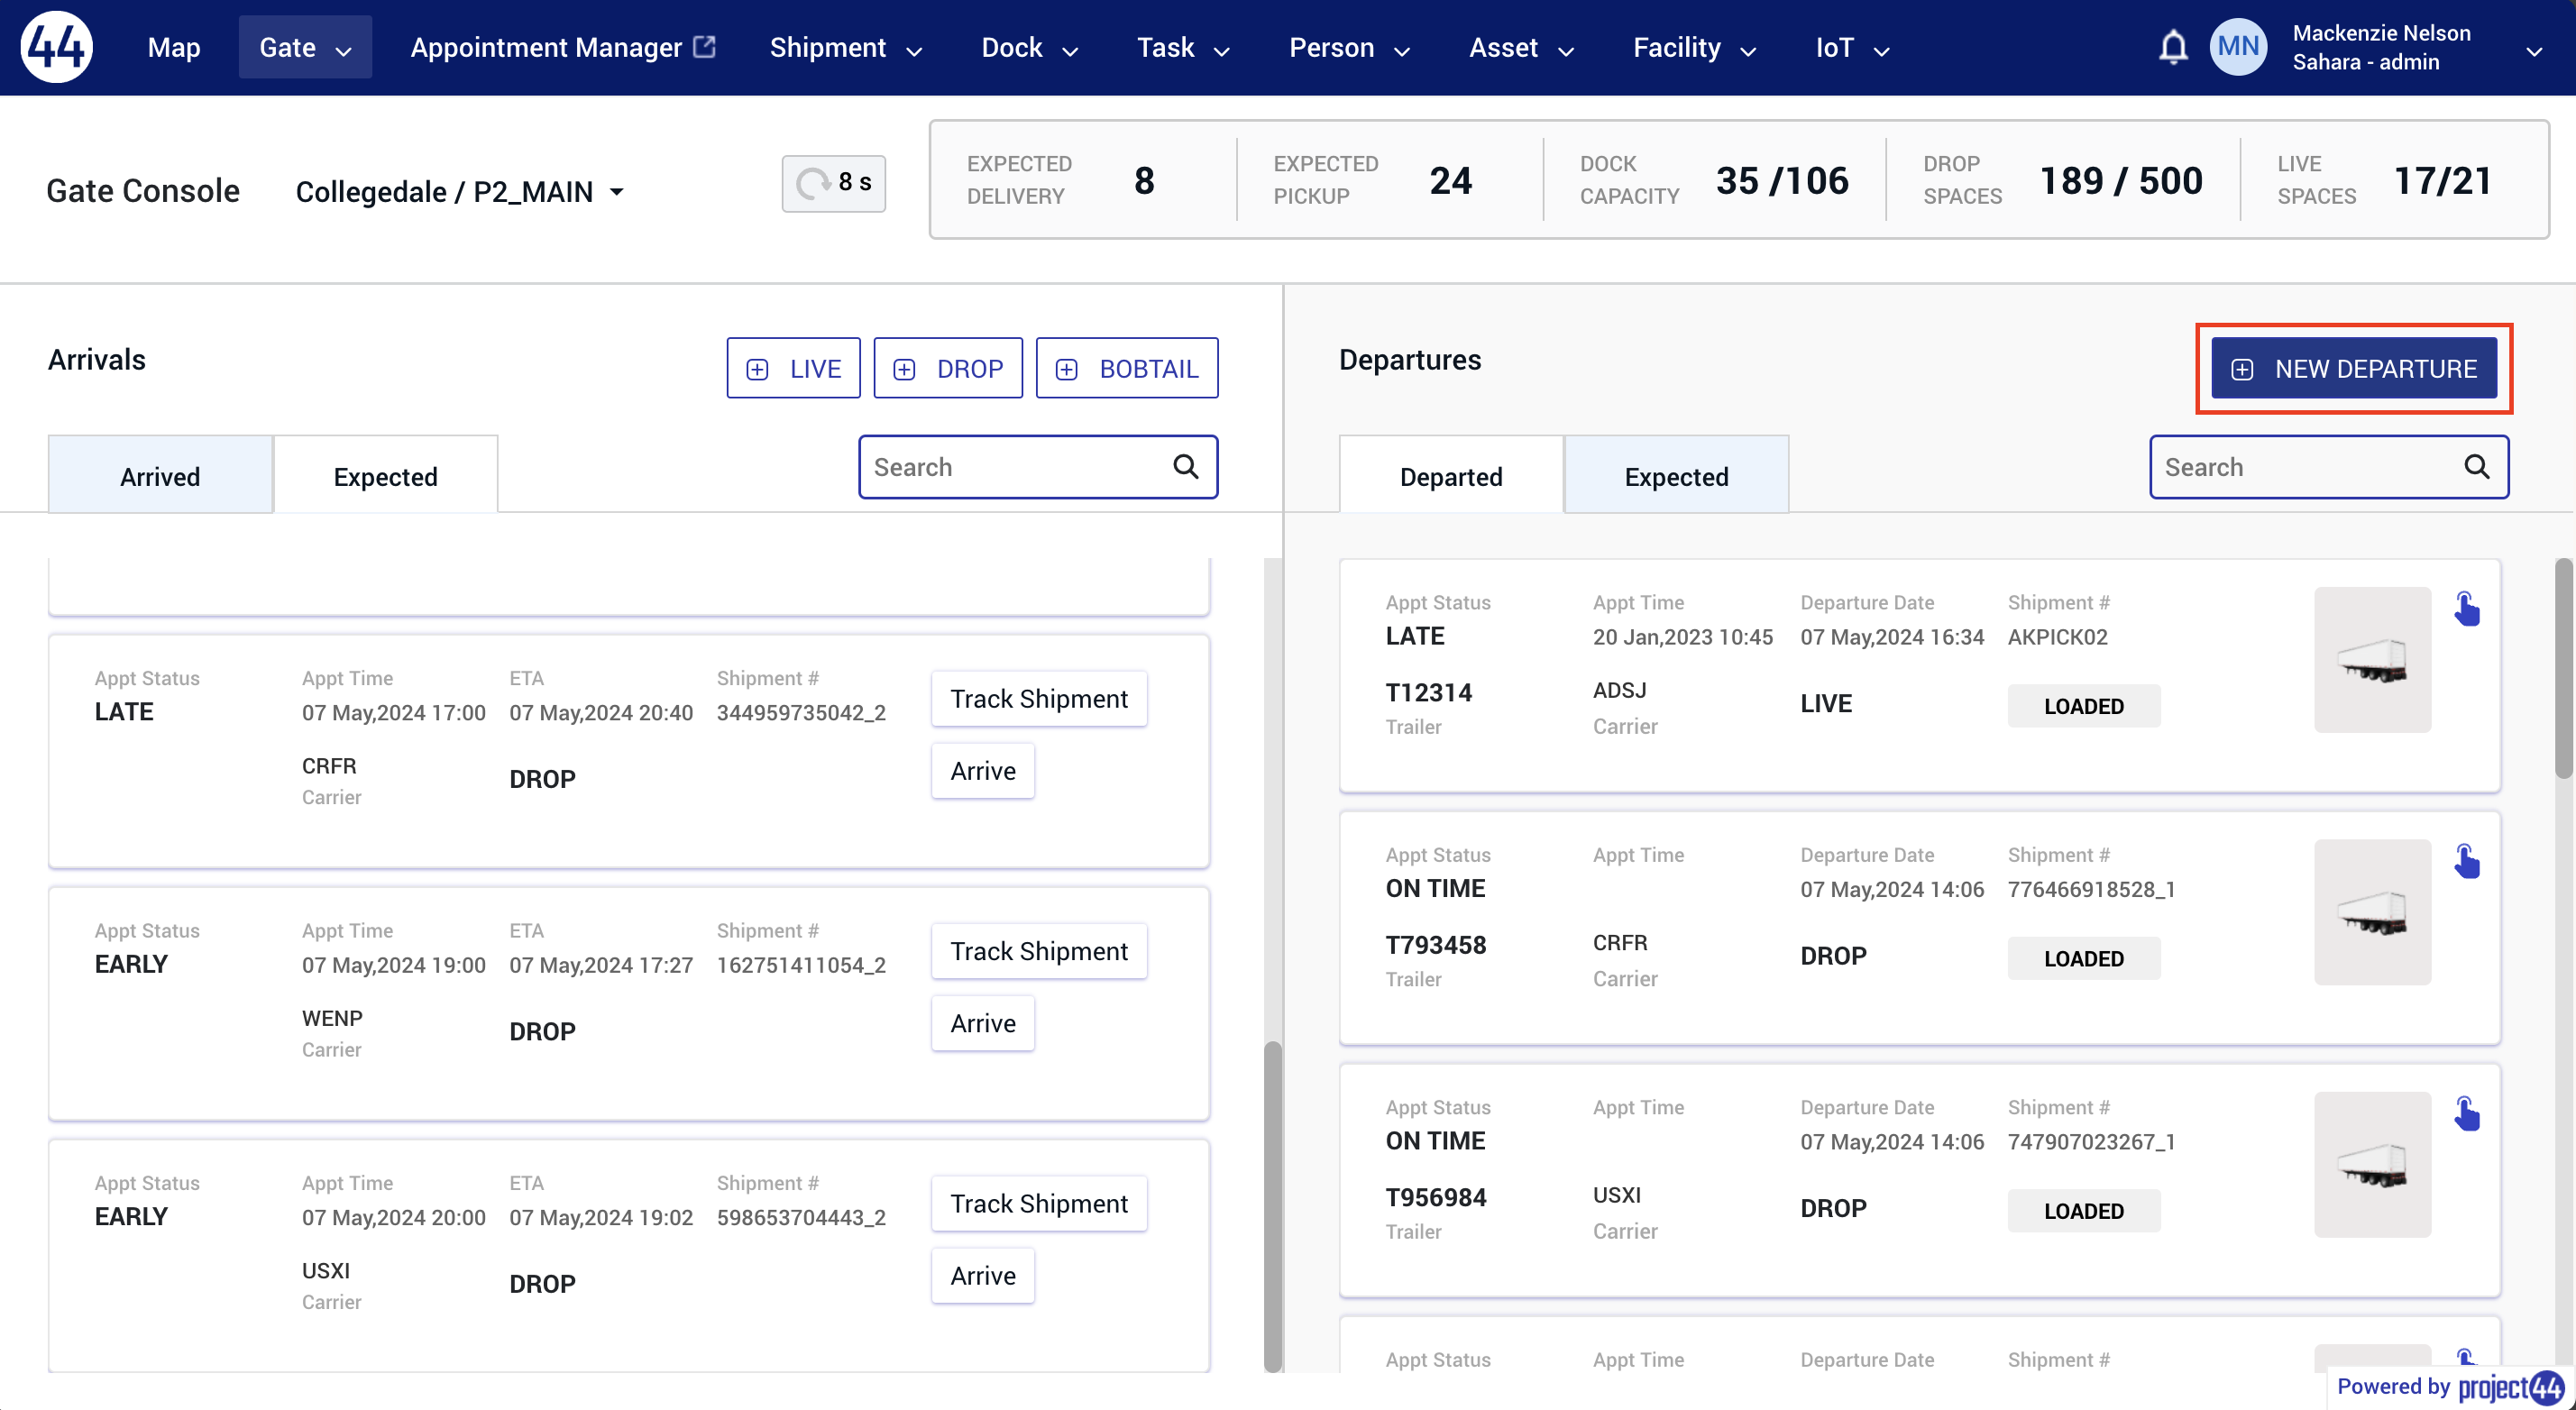This screenshot has height=1410, width=2576.
Task: Arrive the USXI carrier shipment
Action: 983,1275
